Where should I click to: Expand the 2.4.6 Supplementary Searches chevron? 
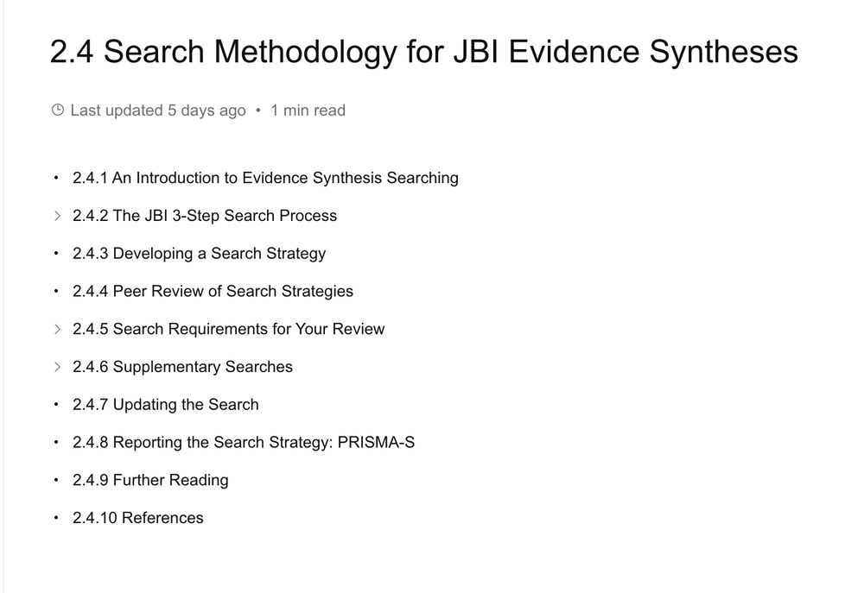57,367
